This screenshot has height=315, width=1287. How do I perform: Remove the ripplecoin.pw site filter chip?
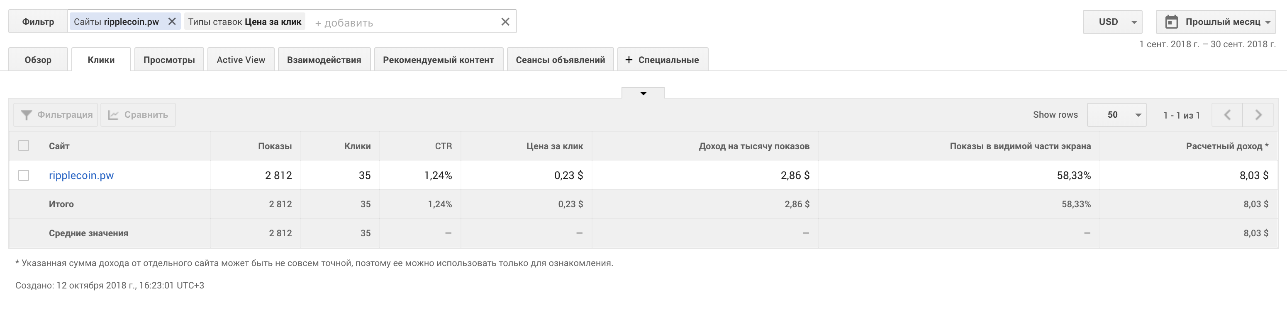click(x=172, y=22)
